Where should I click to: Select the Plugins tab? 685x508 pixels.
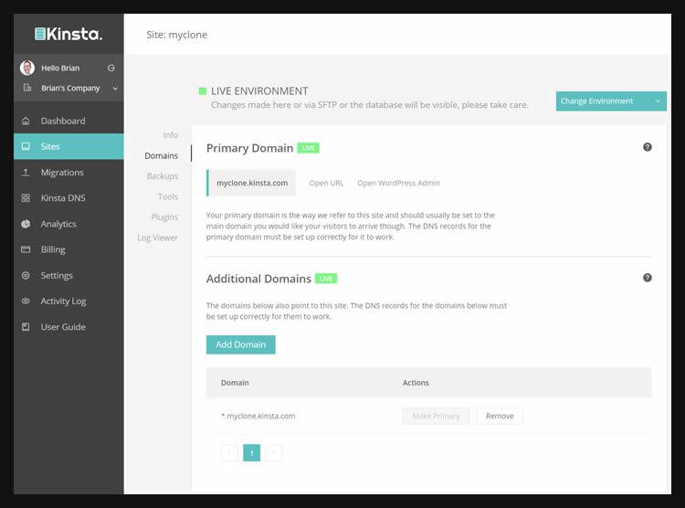tap(164, 217)
